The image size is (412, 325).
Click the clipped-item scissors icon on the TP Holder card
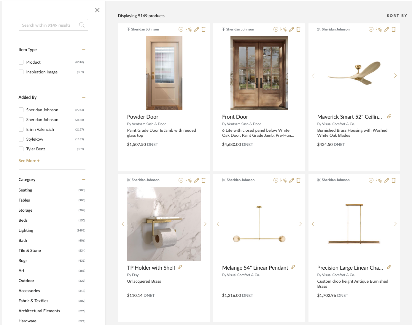tap(129, 180)
